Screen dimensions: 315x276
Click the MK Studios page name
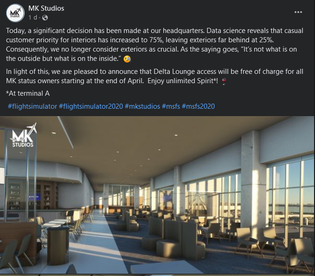coord(46,8)
